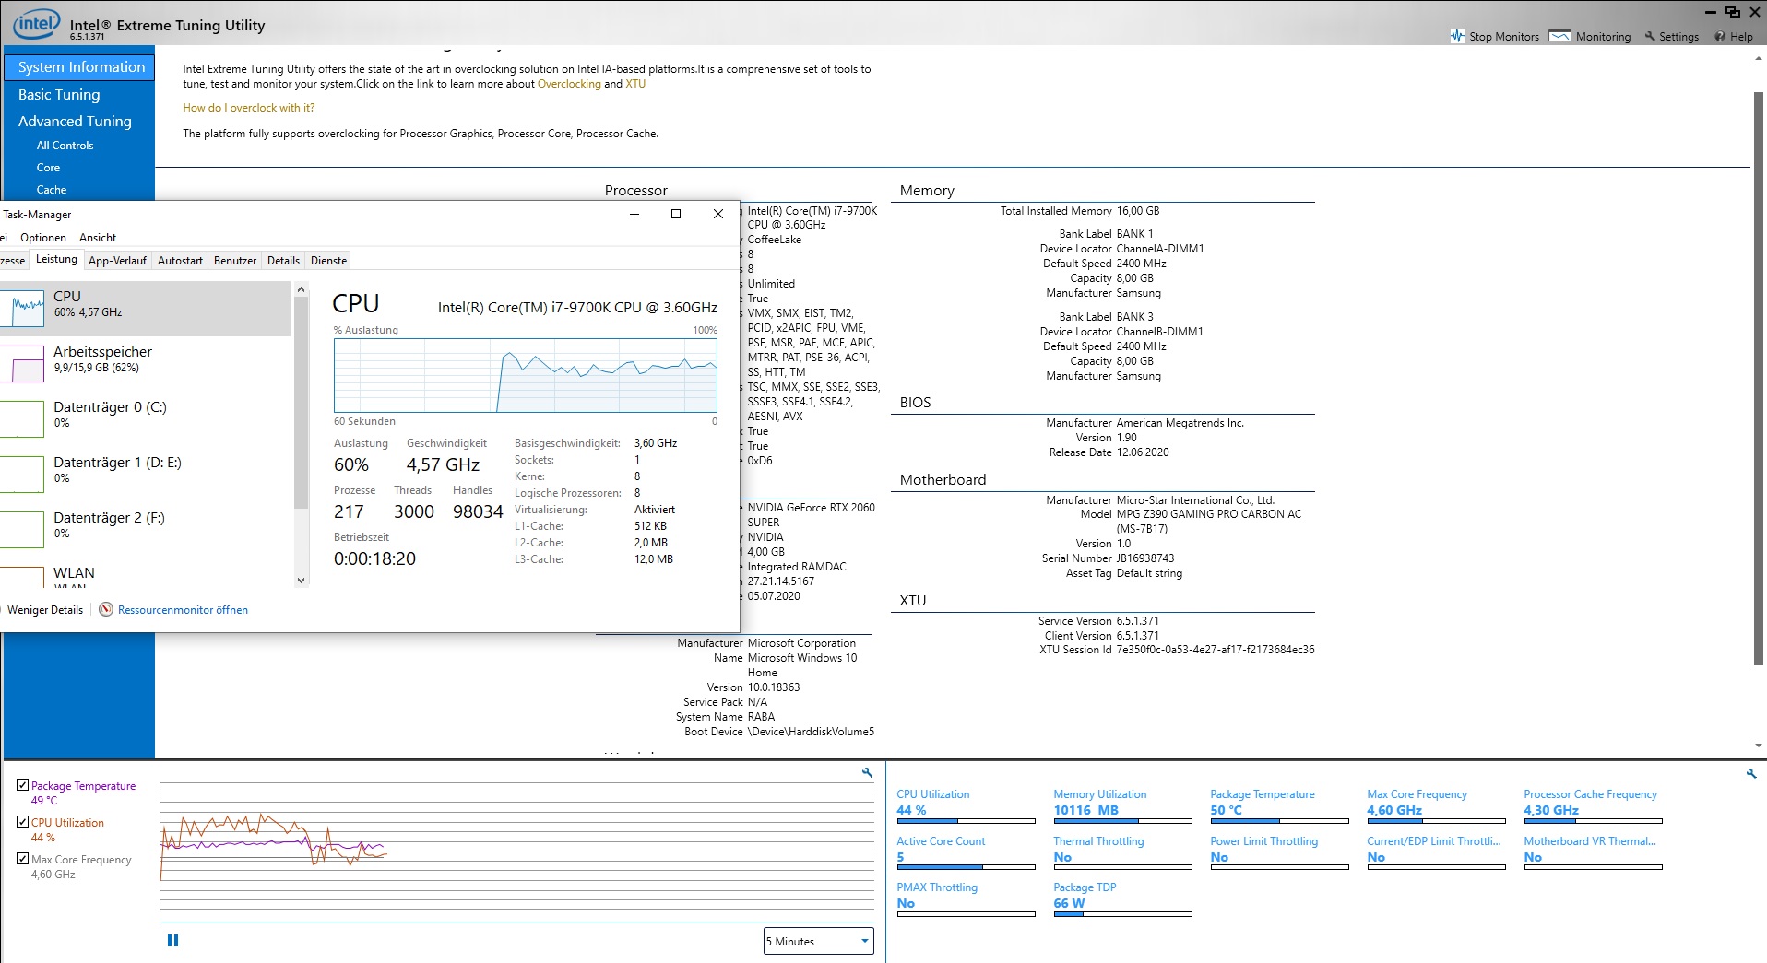
Task: Click the '4,57 GHz' Geschwindigkeit value
Action: (x=443, y=465)
